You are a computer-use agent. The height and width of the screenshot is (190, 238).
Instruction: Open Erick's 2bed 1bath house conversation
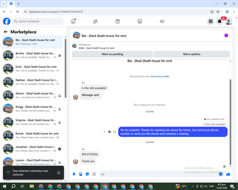click(32, 69)
